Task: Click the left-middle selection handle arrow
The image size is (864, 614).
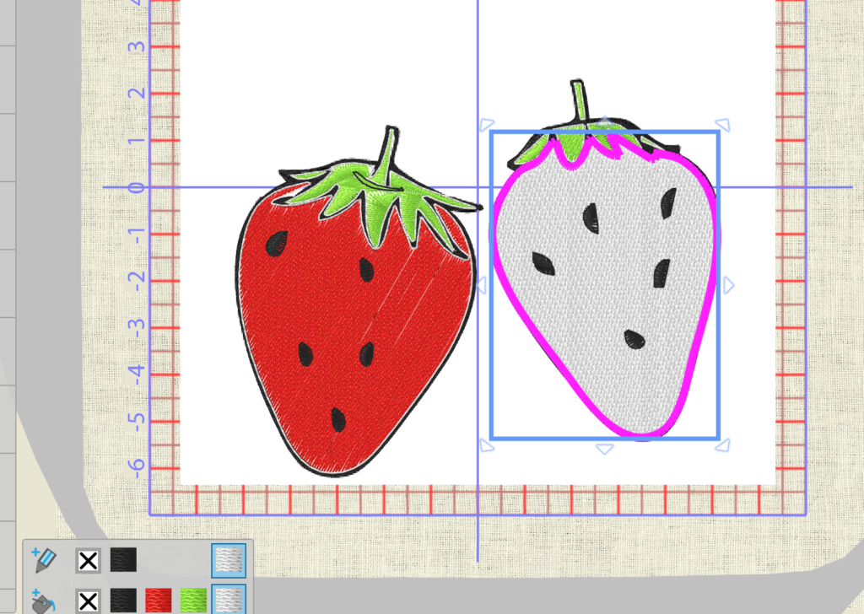Action: coord(481,286)
